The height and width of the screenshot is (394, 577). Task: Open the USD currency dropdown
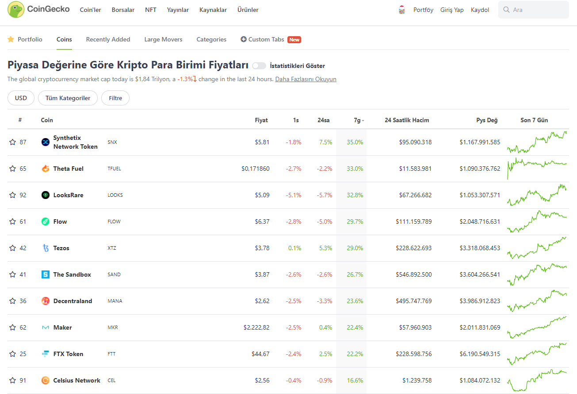[x=21, y=98]
